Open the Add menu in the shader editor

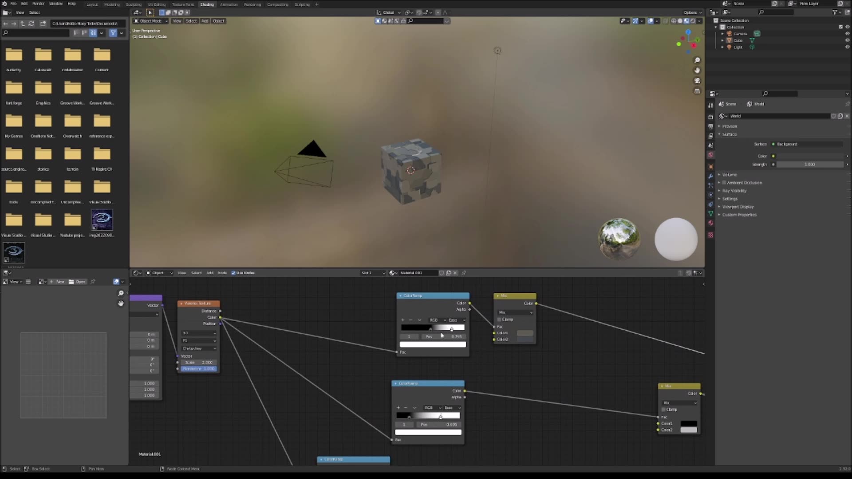[209, 273]
